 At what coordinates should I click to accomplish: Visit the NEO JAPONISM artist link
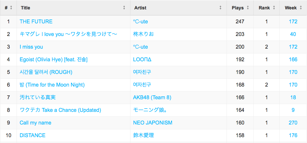click(x=153, y=123)
